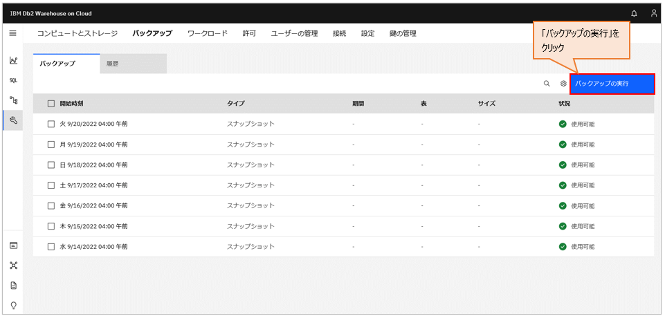Open the user profile icon

[x=654, y=14]
